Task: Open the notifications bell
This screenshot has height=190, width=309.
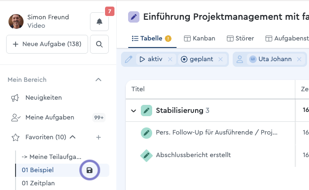Action: coord(99,22)
